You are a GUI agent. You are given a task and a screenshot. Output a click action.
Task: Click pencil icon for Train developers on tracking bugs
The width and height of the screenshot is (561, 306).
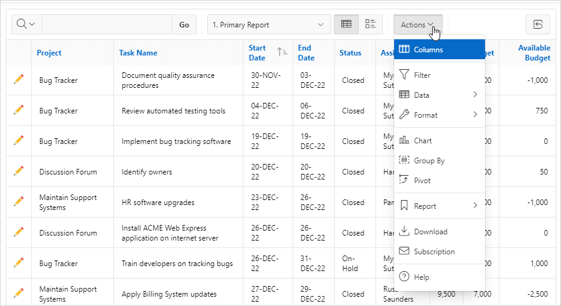tap(19, 262)
